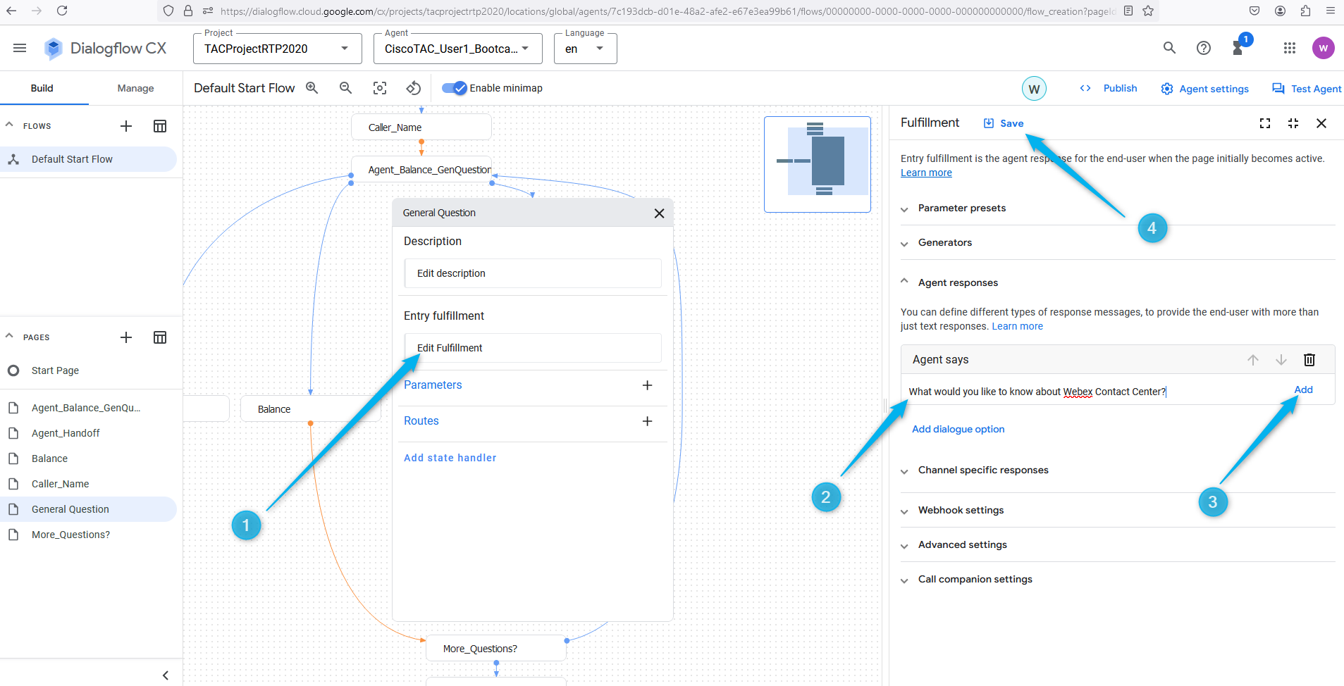Add a new flow with plus icon

[126, 126]
